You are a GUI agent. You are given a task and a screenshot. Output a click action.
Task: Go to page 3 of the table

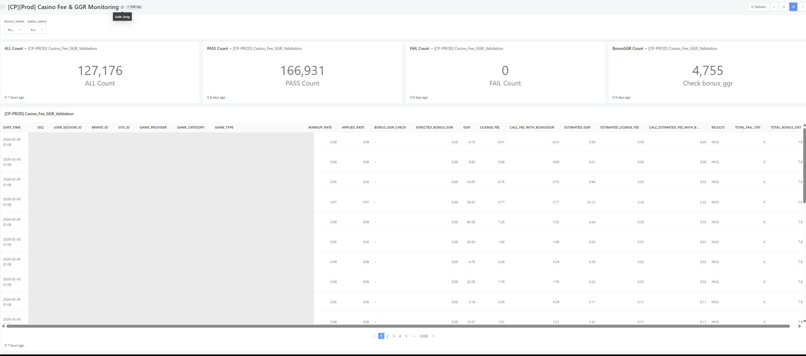394,336
